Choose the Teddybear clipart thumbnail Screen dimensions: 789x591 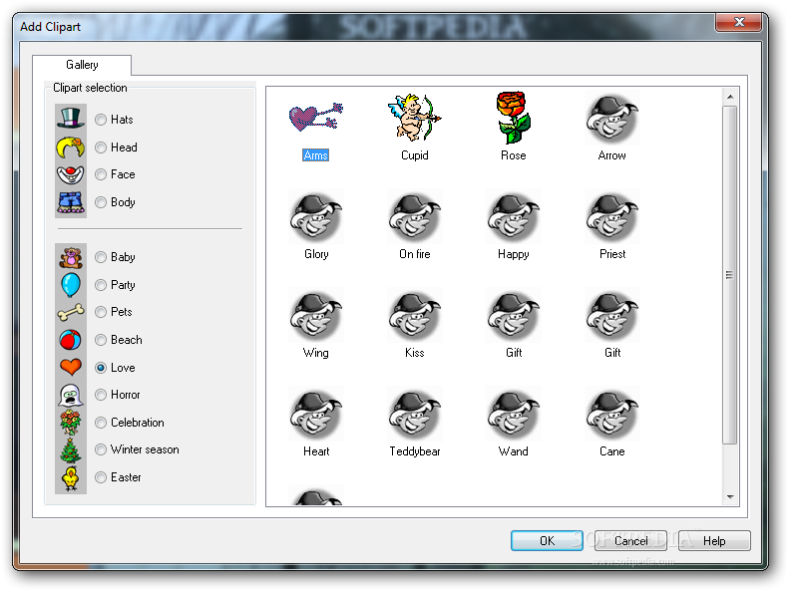click(415, 415)
